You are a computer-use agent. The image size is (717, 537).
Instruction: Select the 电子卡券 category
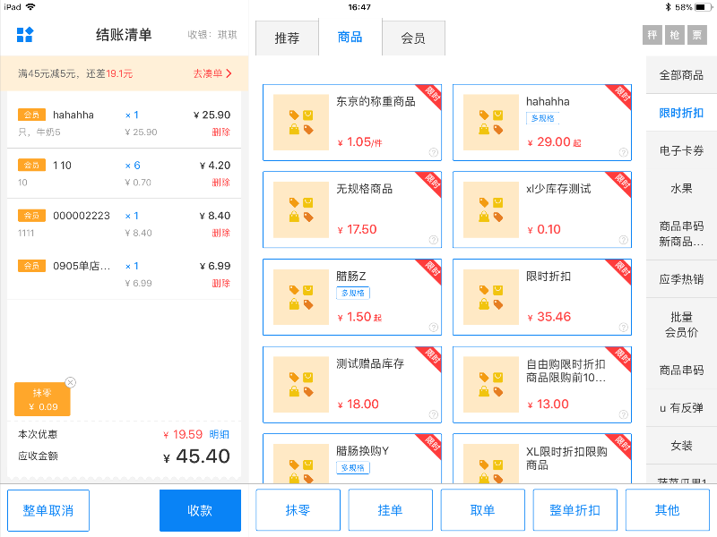coord(681,150)
